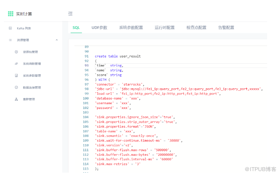The width and height of the screenshot is (280, 175).
Task: Collapse 资源管理 submenu using its chevron
Action: point(57,40)
